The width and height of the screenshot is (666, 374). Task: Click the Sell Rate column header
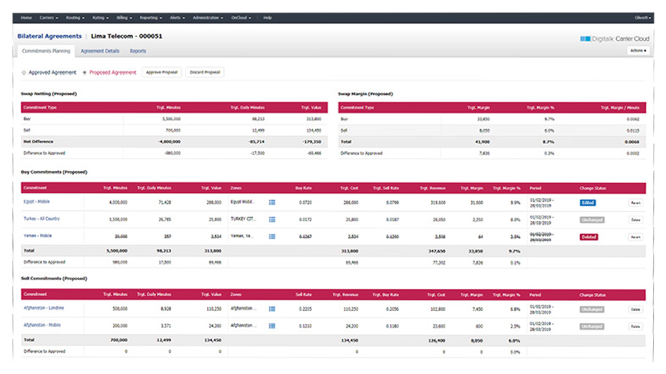click(304, 295)
